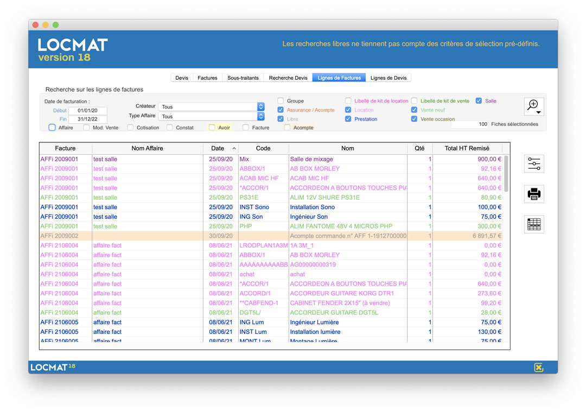Screen dimensions: 586x411
Task: Check the Constat checkbox
Action: [x=170, y=128]
